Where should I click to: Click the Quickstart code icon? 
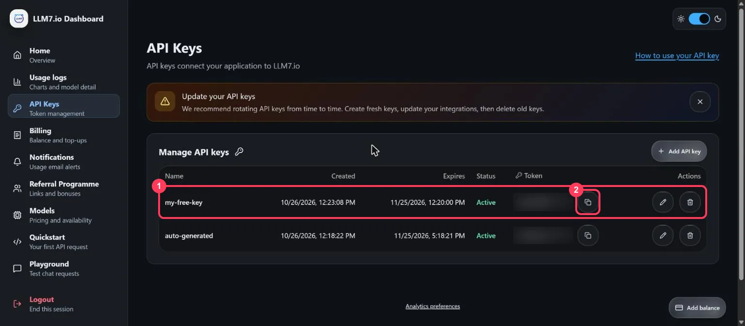pos(17,242)
